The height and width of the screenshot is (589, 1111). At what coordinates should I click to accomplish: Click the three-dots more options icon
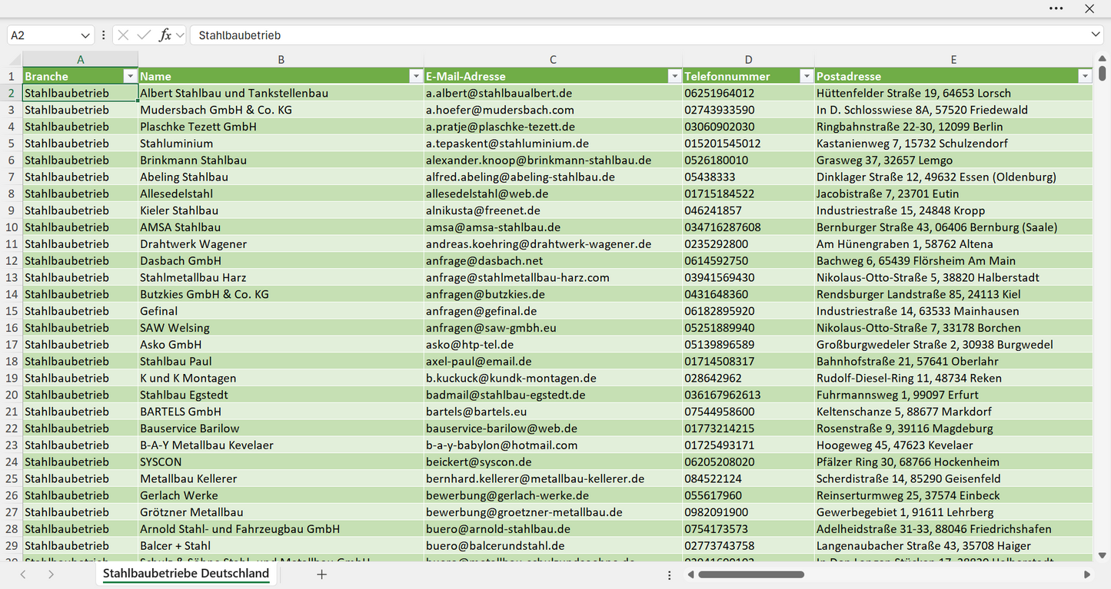(1056, 8)
